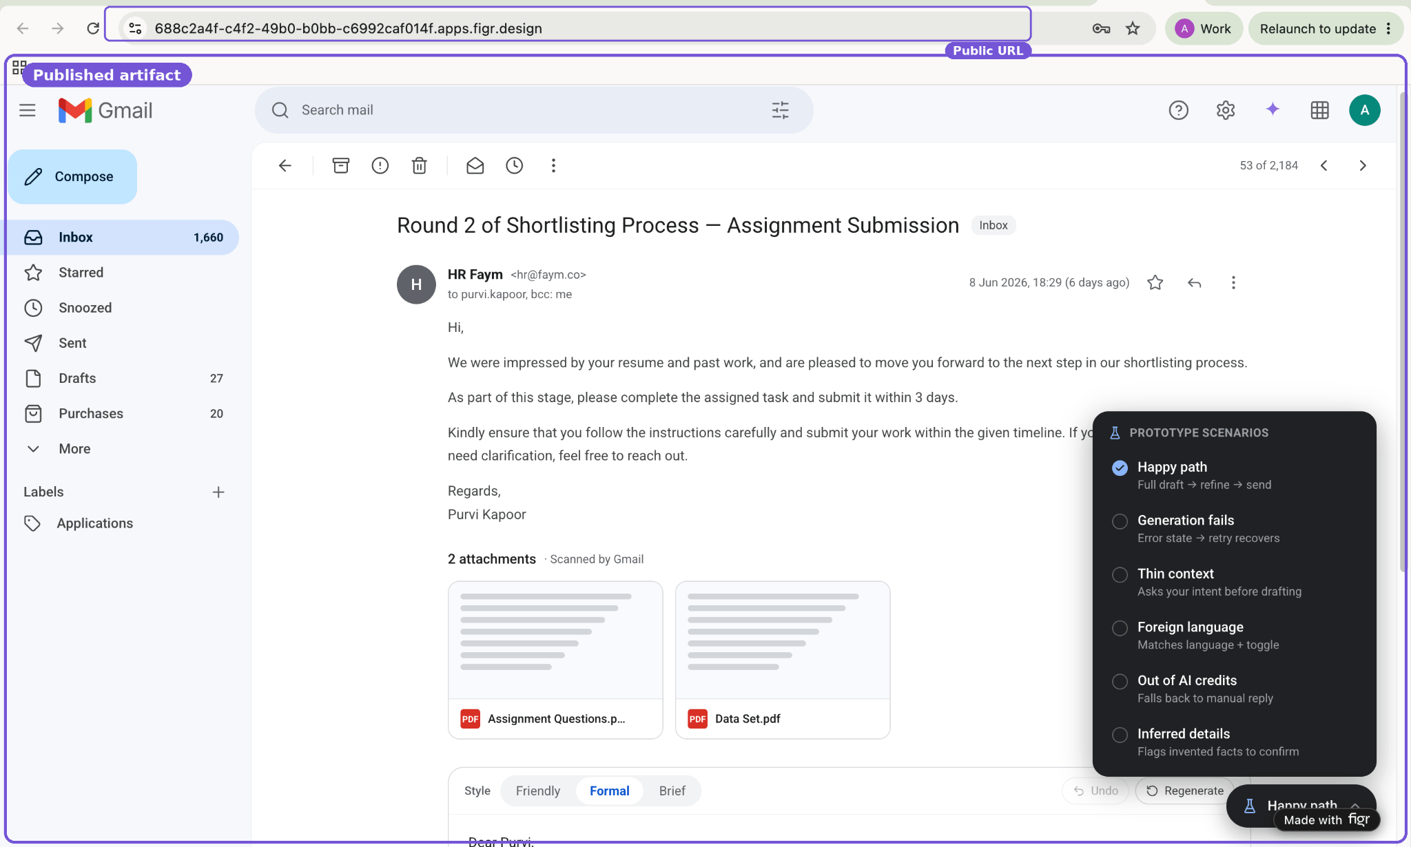
Task: Undo the last draft change
Action: 1095,791
